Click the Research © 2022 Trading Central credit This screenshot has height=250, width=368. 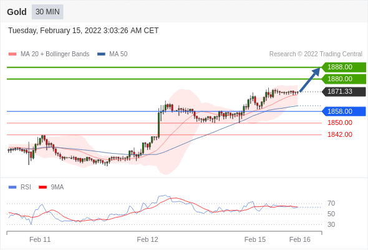pos(316,54)
